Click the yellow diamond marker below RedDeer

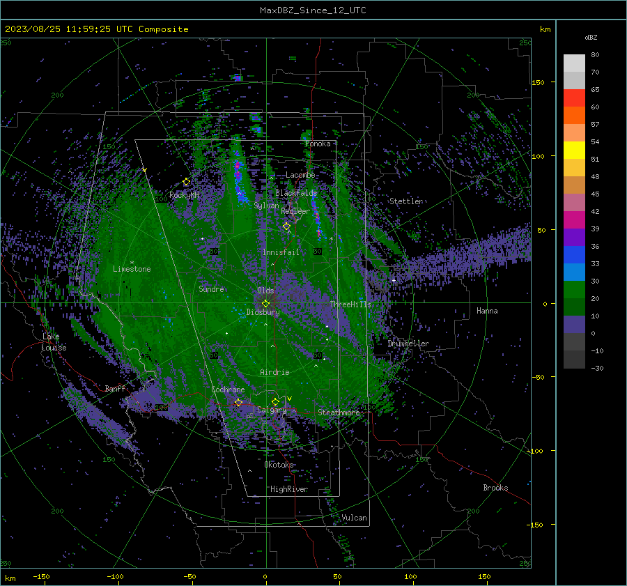pyautogui.click(x=287, y=226)
